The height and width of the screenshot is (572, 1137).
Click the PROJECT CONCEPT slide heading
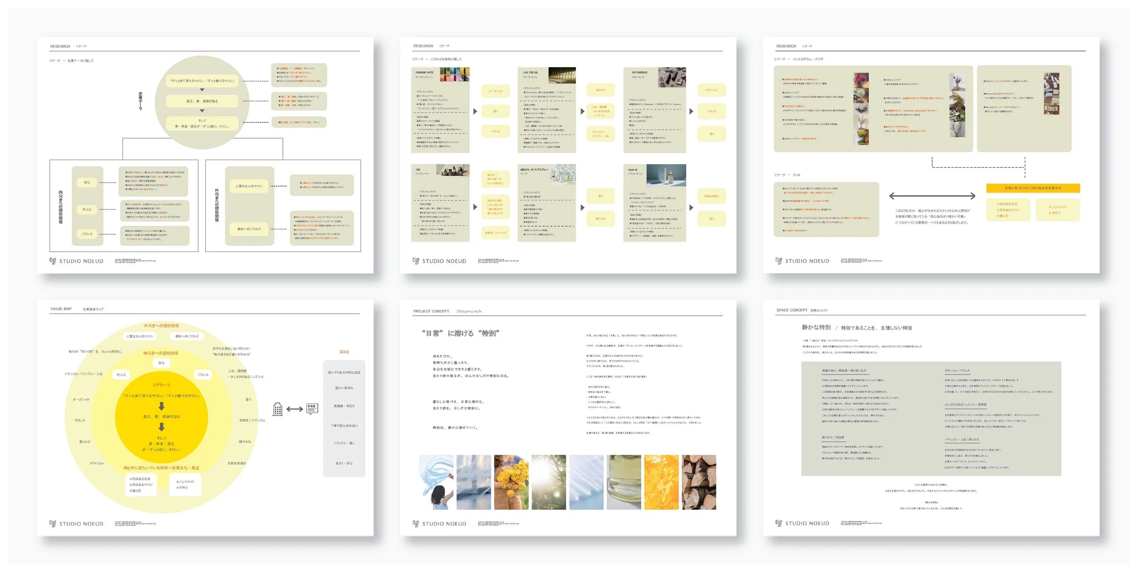point(431,311)
